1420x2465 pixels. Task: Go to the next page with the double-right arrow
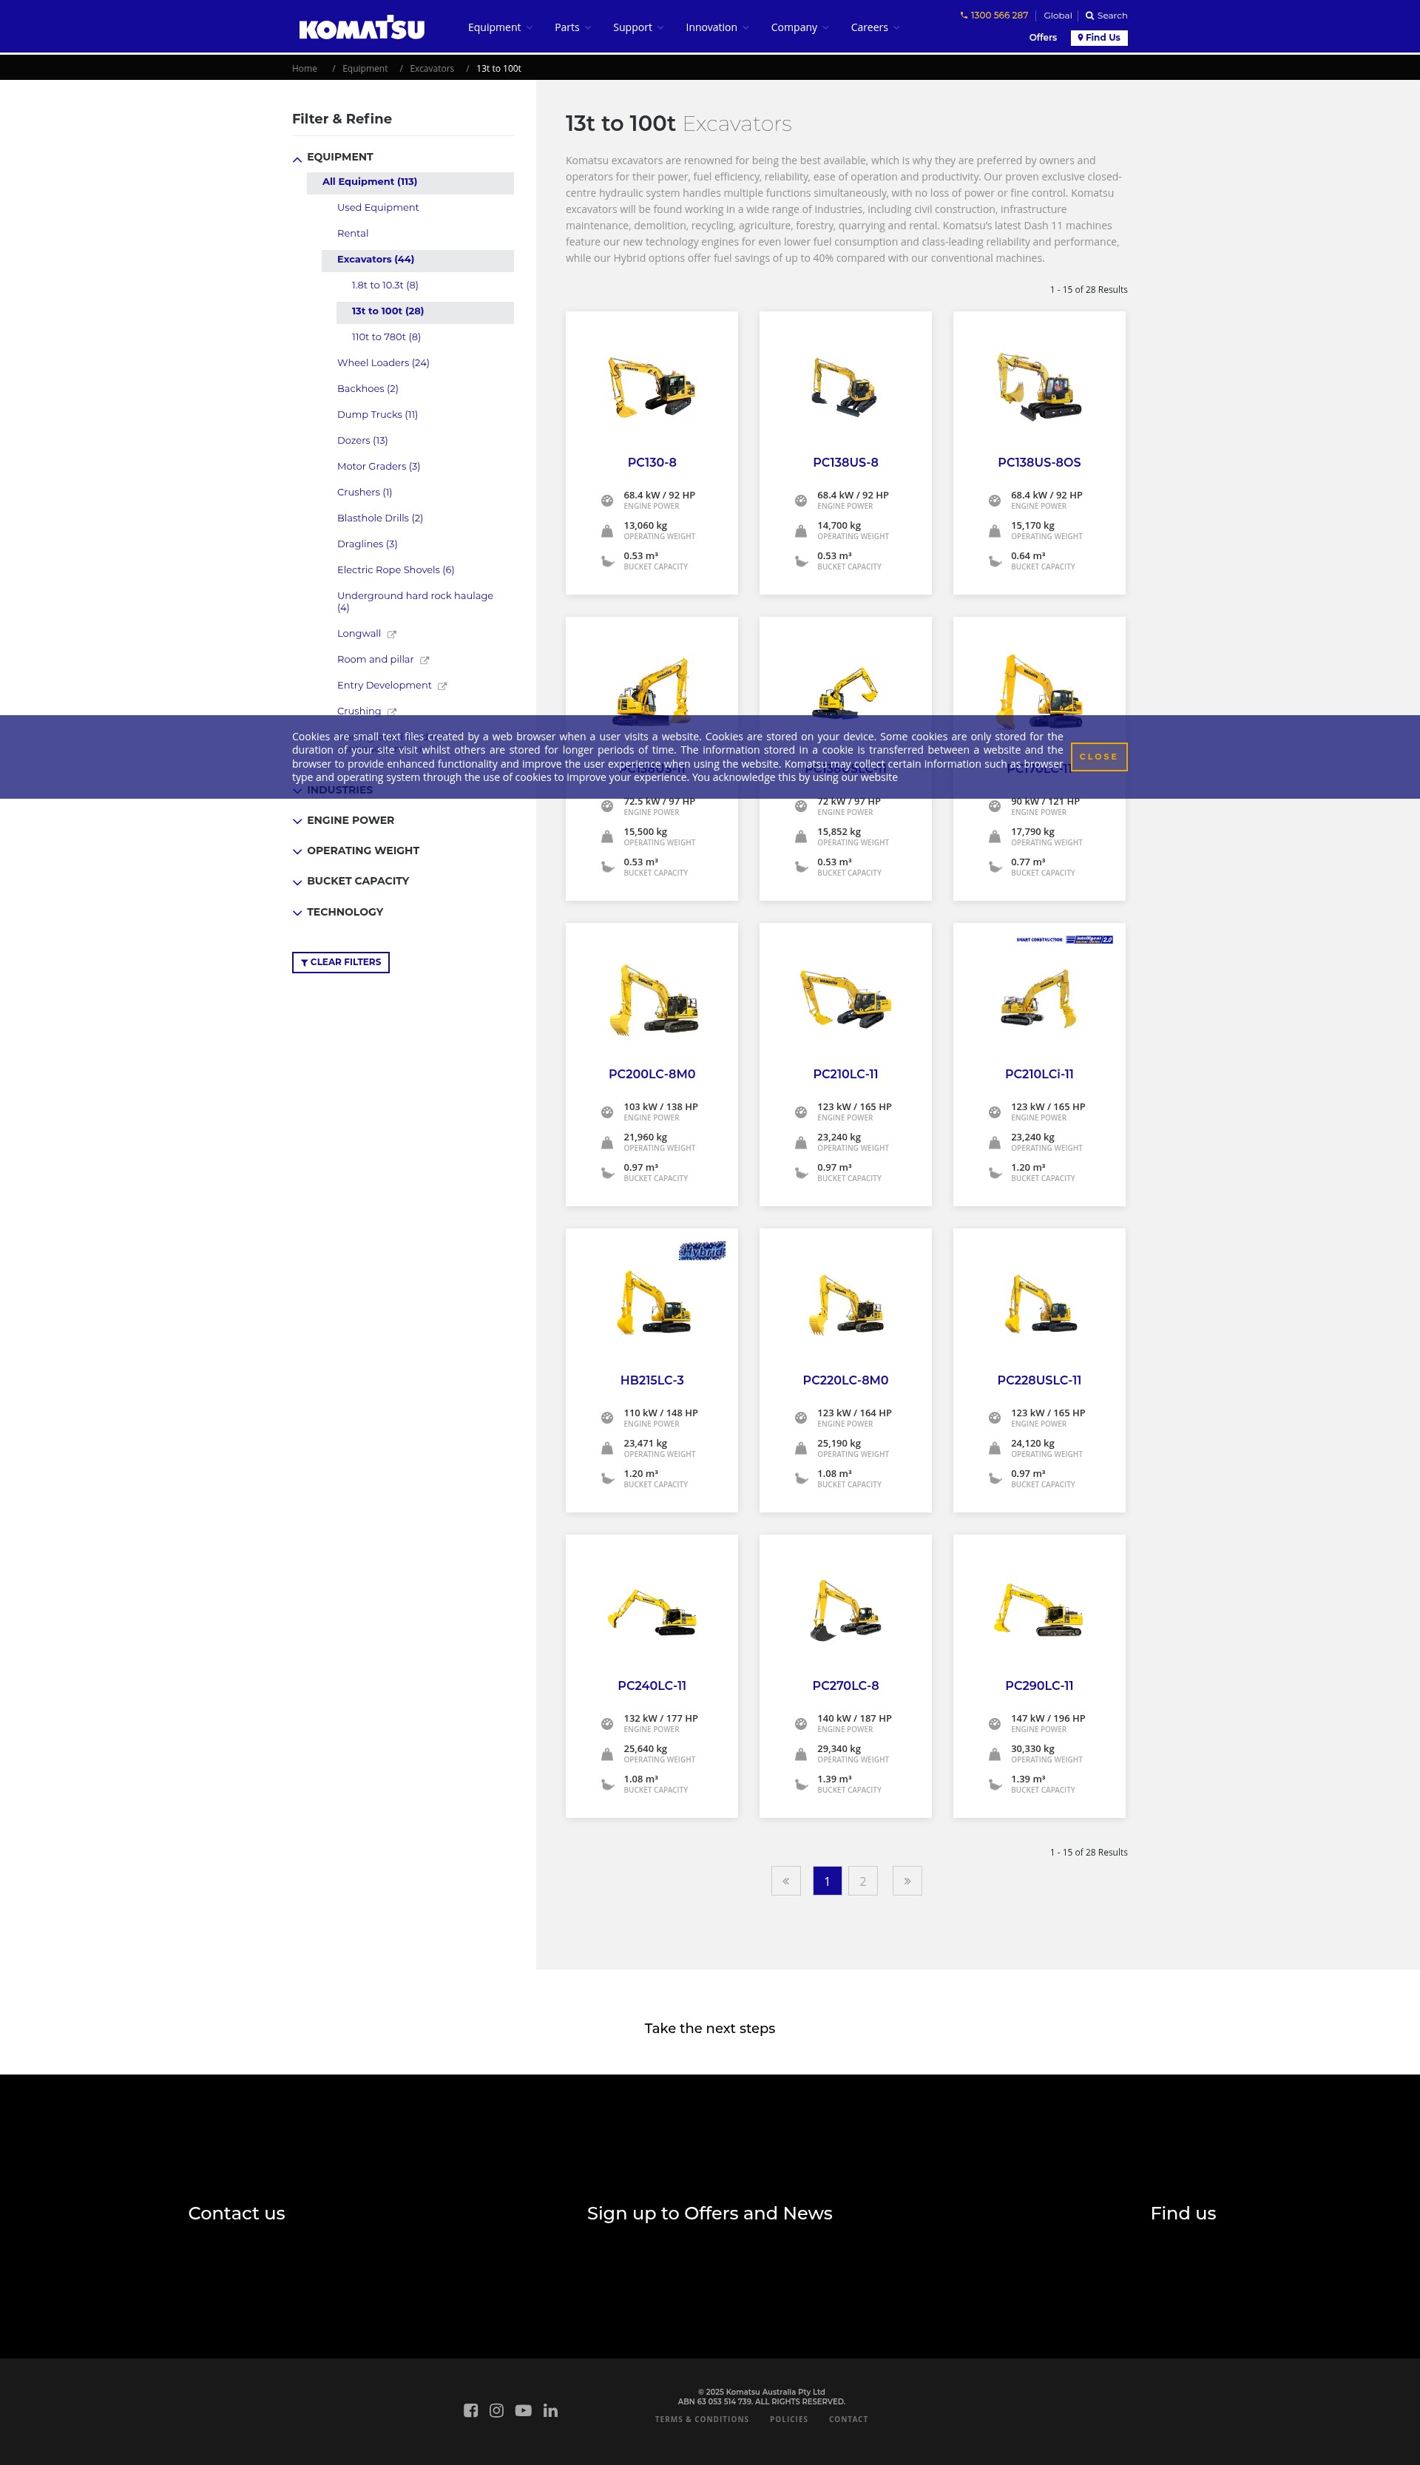pos(907,1881)
